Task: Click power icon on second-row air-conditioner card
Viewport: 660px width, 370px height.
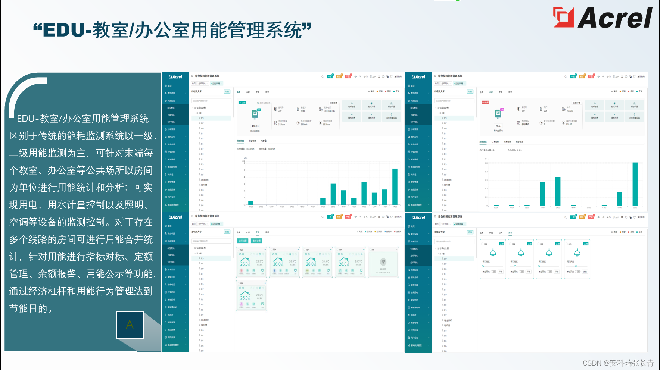Action: click(x=262, y=304)
